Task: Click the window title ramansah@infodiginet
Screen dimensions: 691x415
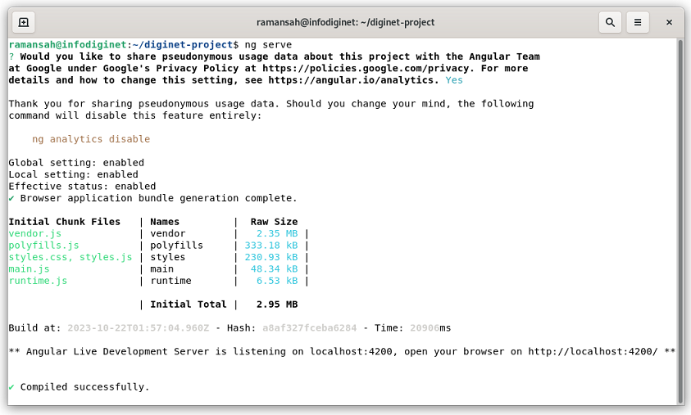Action: [x=346, y=22]
